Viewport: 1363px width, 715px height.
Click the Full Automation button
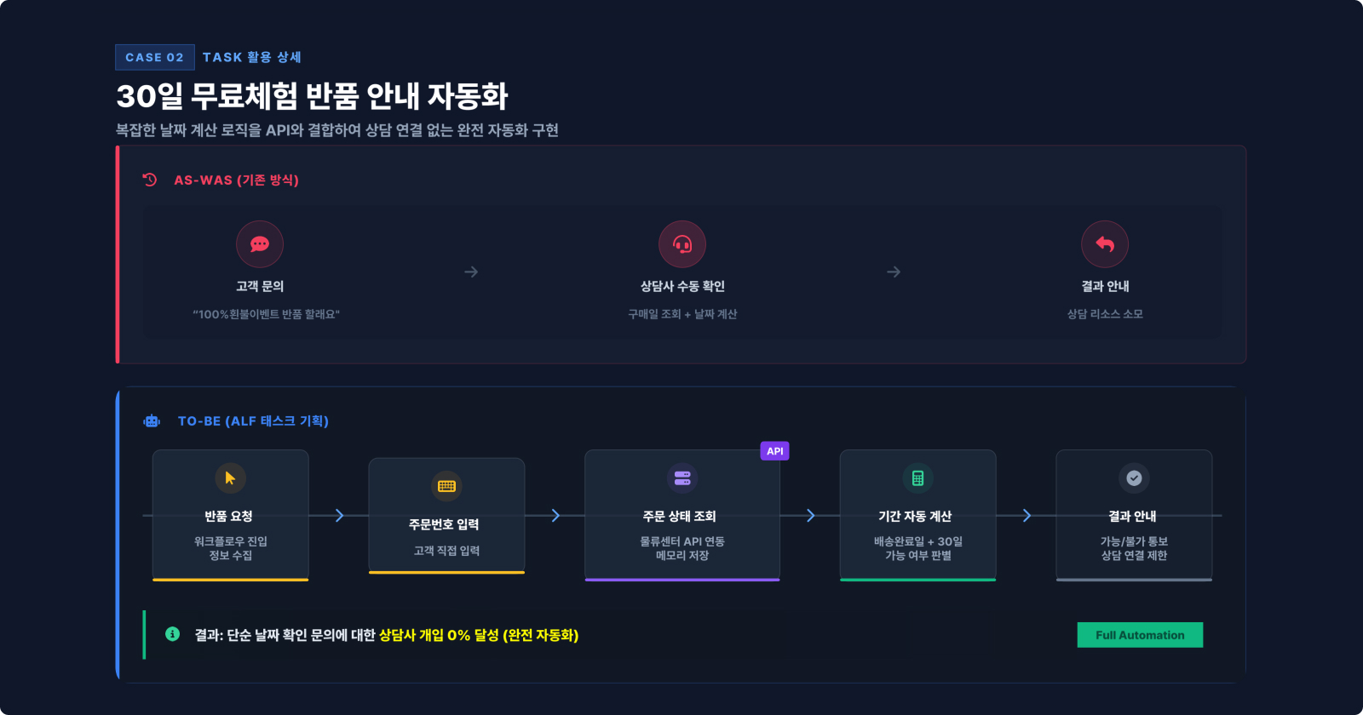tap(1140, 635)
